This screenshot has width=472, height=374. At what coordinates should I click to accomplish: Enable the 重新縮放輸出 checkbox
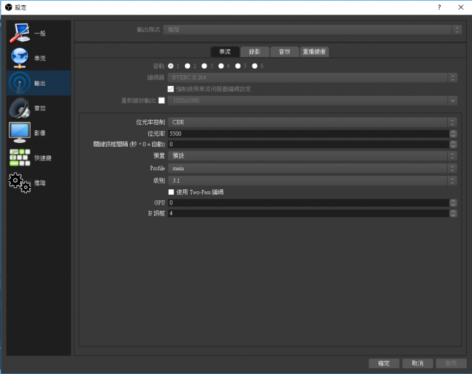[x=162, y=100]
